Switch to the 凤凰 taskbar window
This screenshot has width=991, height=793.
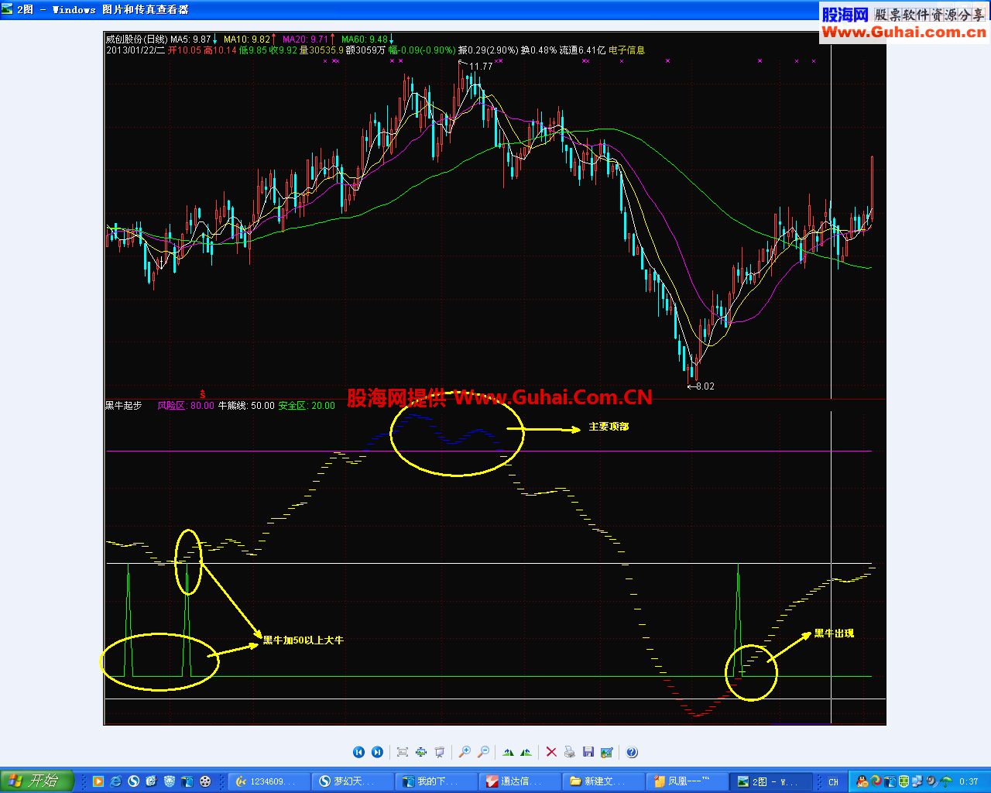click(x=688, y=781)
